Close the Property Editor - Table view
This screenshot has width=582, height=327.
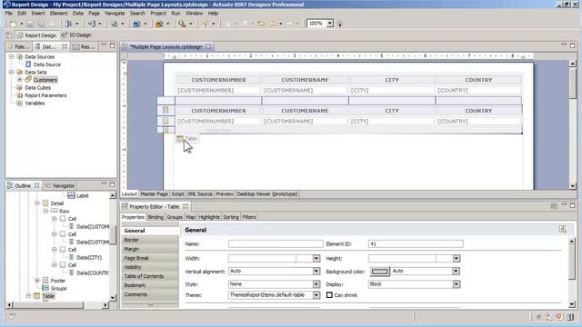pyautogui.click(x=186, y=206)
